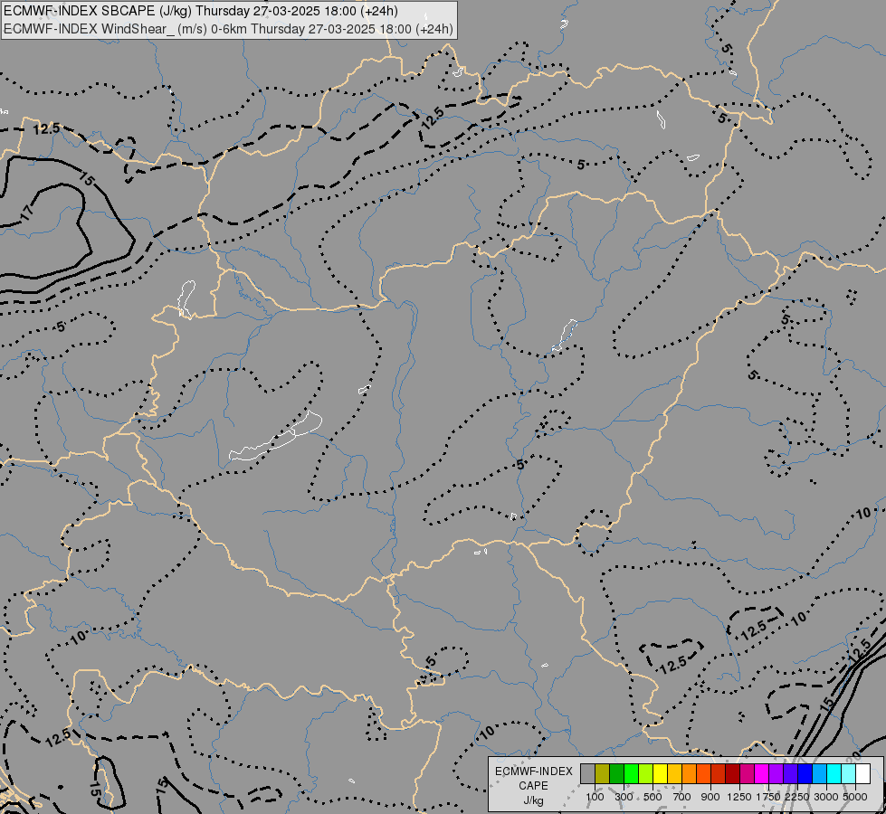Screen dimensions: 886x814
Task: Select the dark red swatch before 1250 tick
Action: click(x=732, y=774)
